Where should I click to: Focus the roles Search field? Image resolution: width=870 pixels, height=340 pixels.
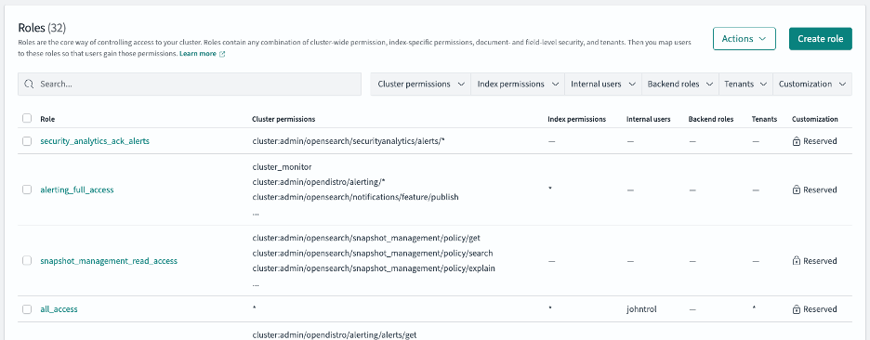(190, 85)
